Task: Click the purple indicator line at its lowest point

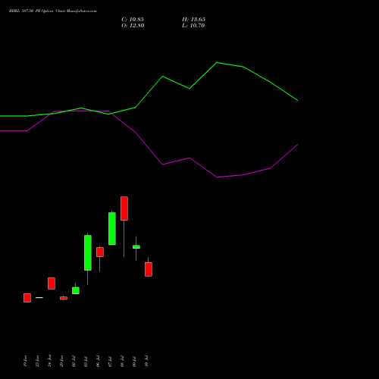Action: (217, 177)
